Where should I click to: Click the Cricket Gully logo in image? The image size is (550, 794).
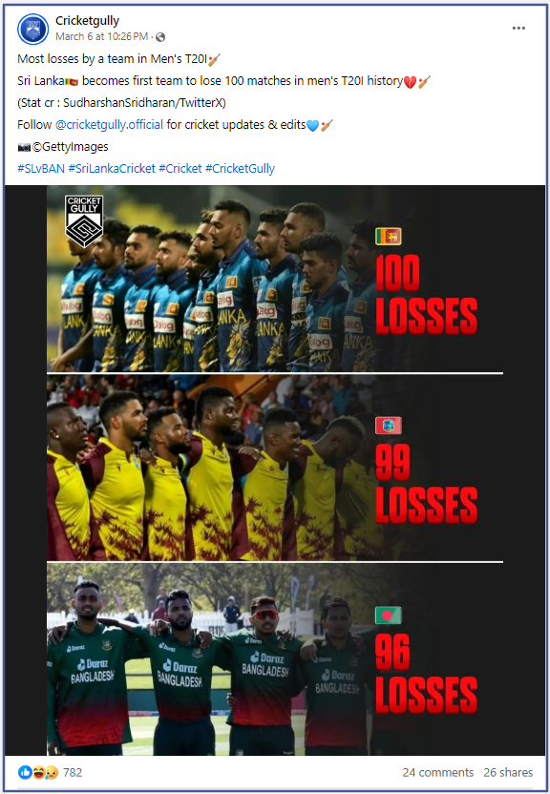point(84,221)
